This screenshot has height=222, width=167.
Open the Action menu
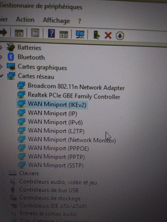25,19
